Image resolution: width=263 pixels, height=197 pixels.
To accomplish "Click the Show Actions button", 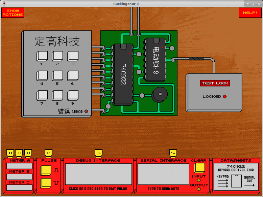I will tap(13, 13).
